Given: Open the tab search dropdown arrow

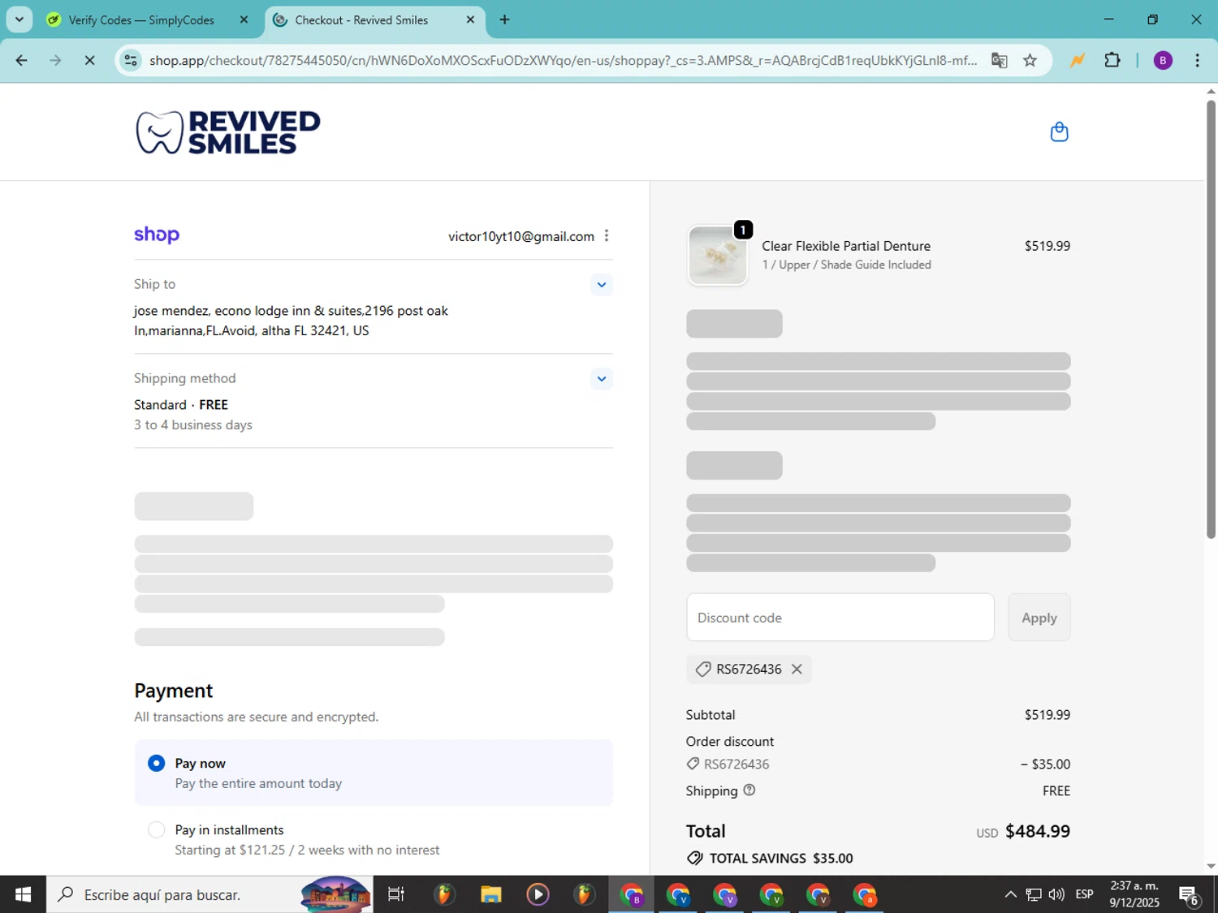Looking at the screenshot, I should tap(19, 19).
